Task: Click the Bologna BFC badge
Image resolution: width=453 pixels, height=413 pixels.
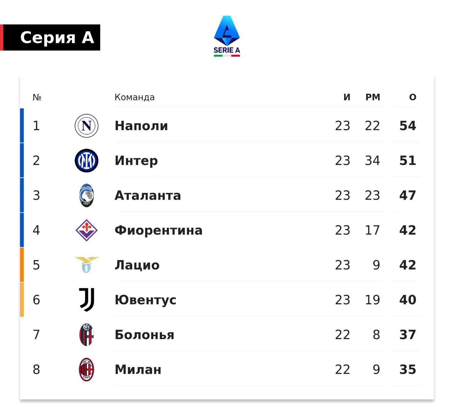Action: (87, 334)
